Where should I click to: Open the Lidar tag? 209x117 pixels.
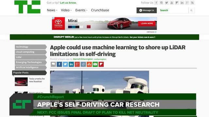pyautogui.click(x=31, y=57)
